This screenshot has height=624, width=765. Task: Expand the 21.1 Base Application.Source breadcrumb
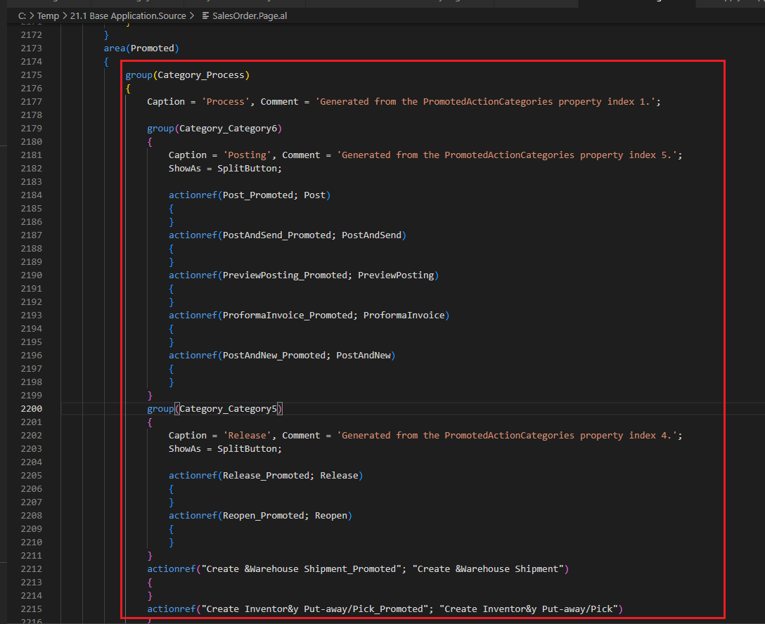tap(128, 15)
